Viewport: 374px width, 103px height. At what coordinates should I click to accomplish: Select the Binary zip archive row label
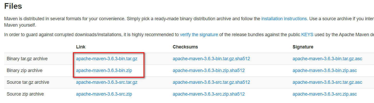(24, 70)
